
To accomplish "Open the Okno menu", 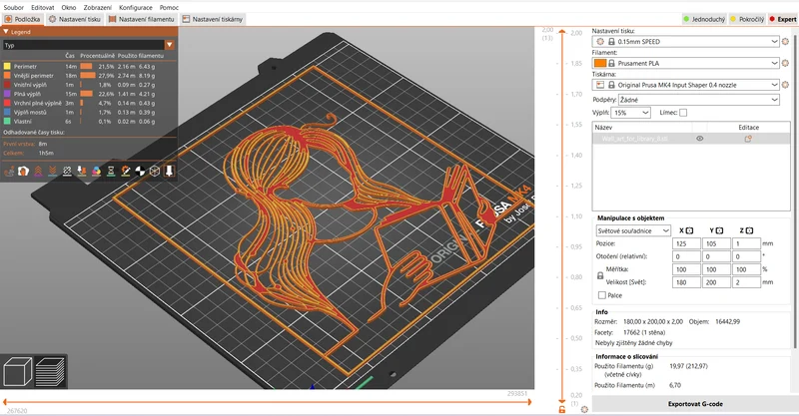I will [x=69, y=8].
